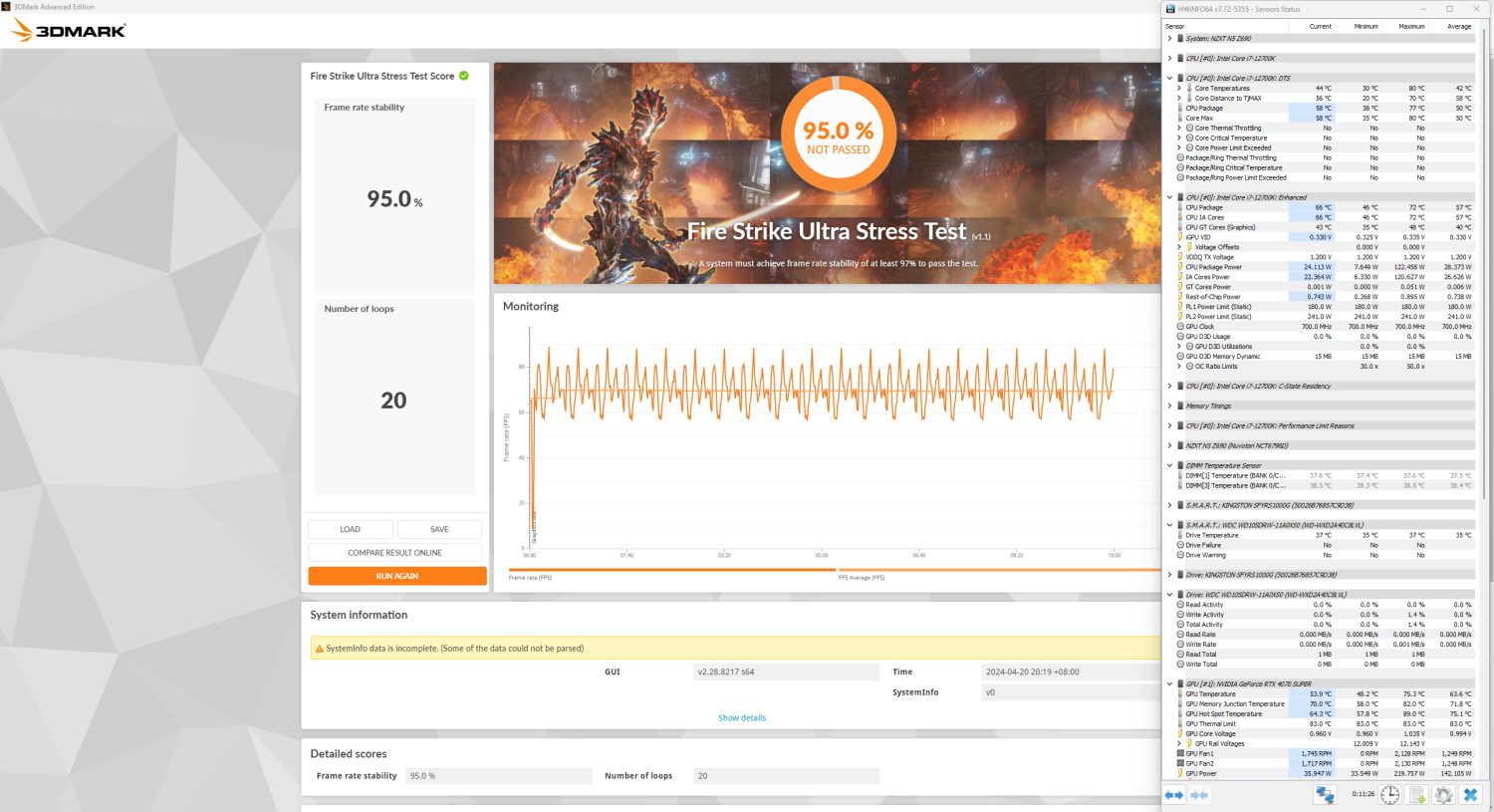Collapse the GPU [#1]: NVIDIA GeForce RTX 4070 SUPER group
This screenshot has height=812, width=1494.
1170,684
